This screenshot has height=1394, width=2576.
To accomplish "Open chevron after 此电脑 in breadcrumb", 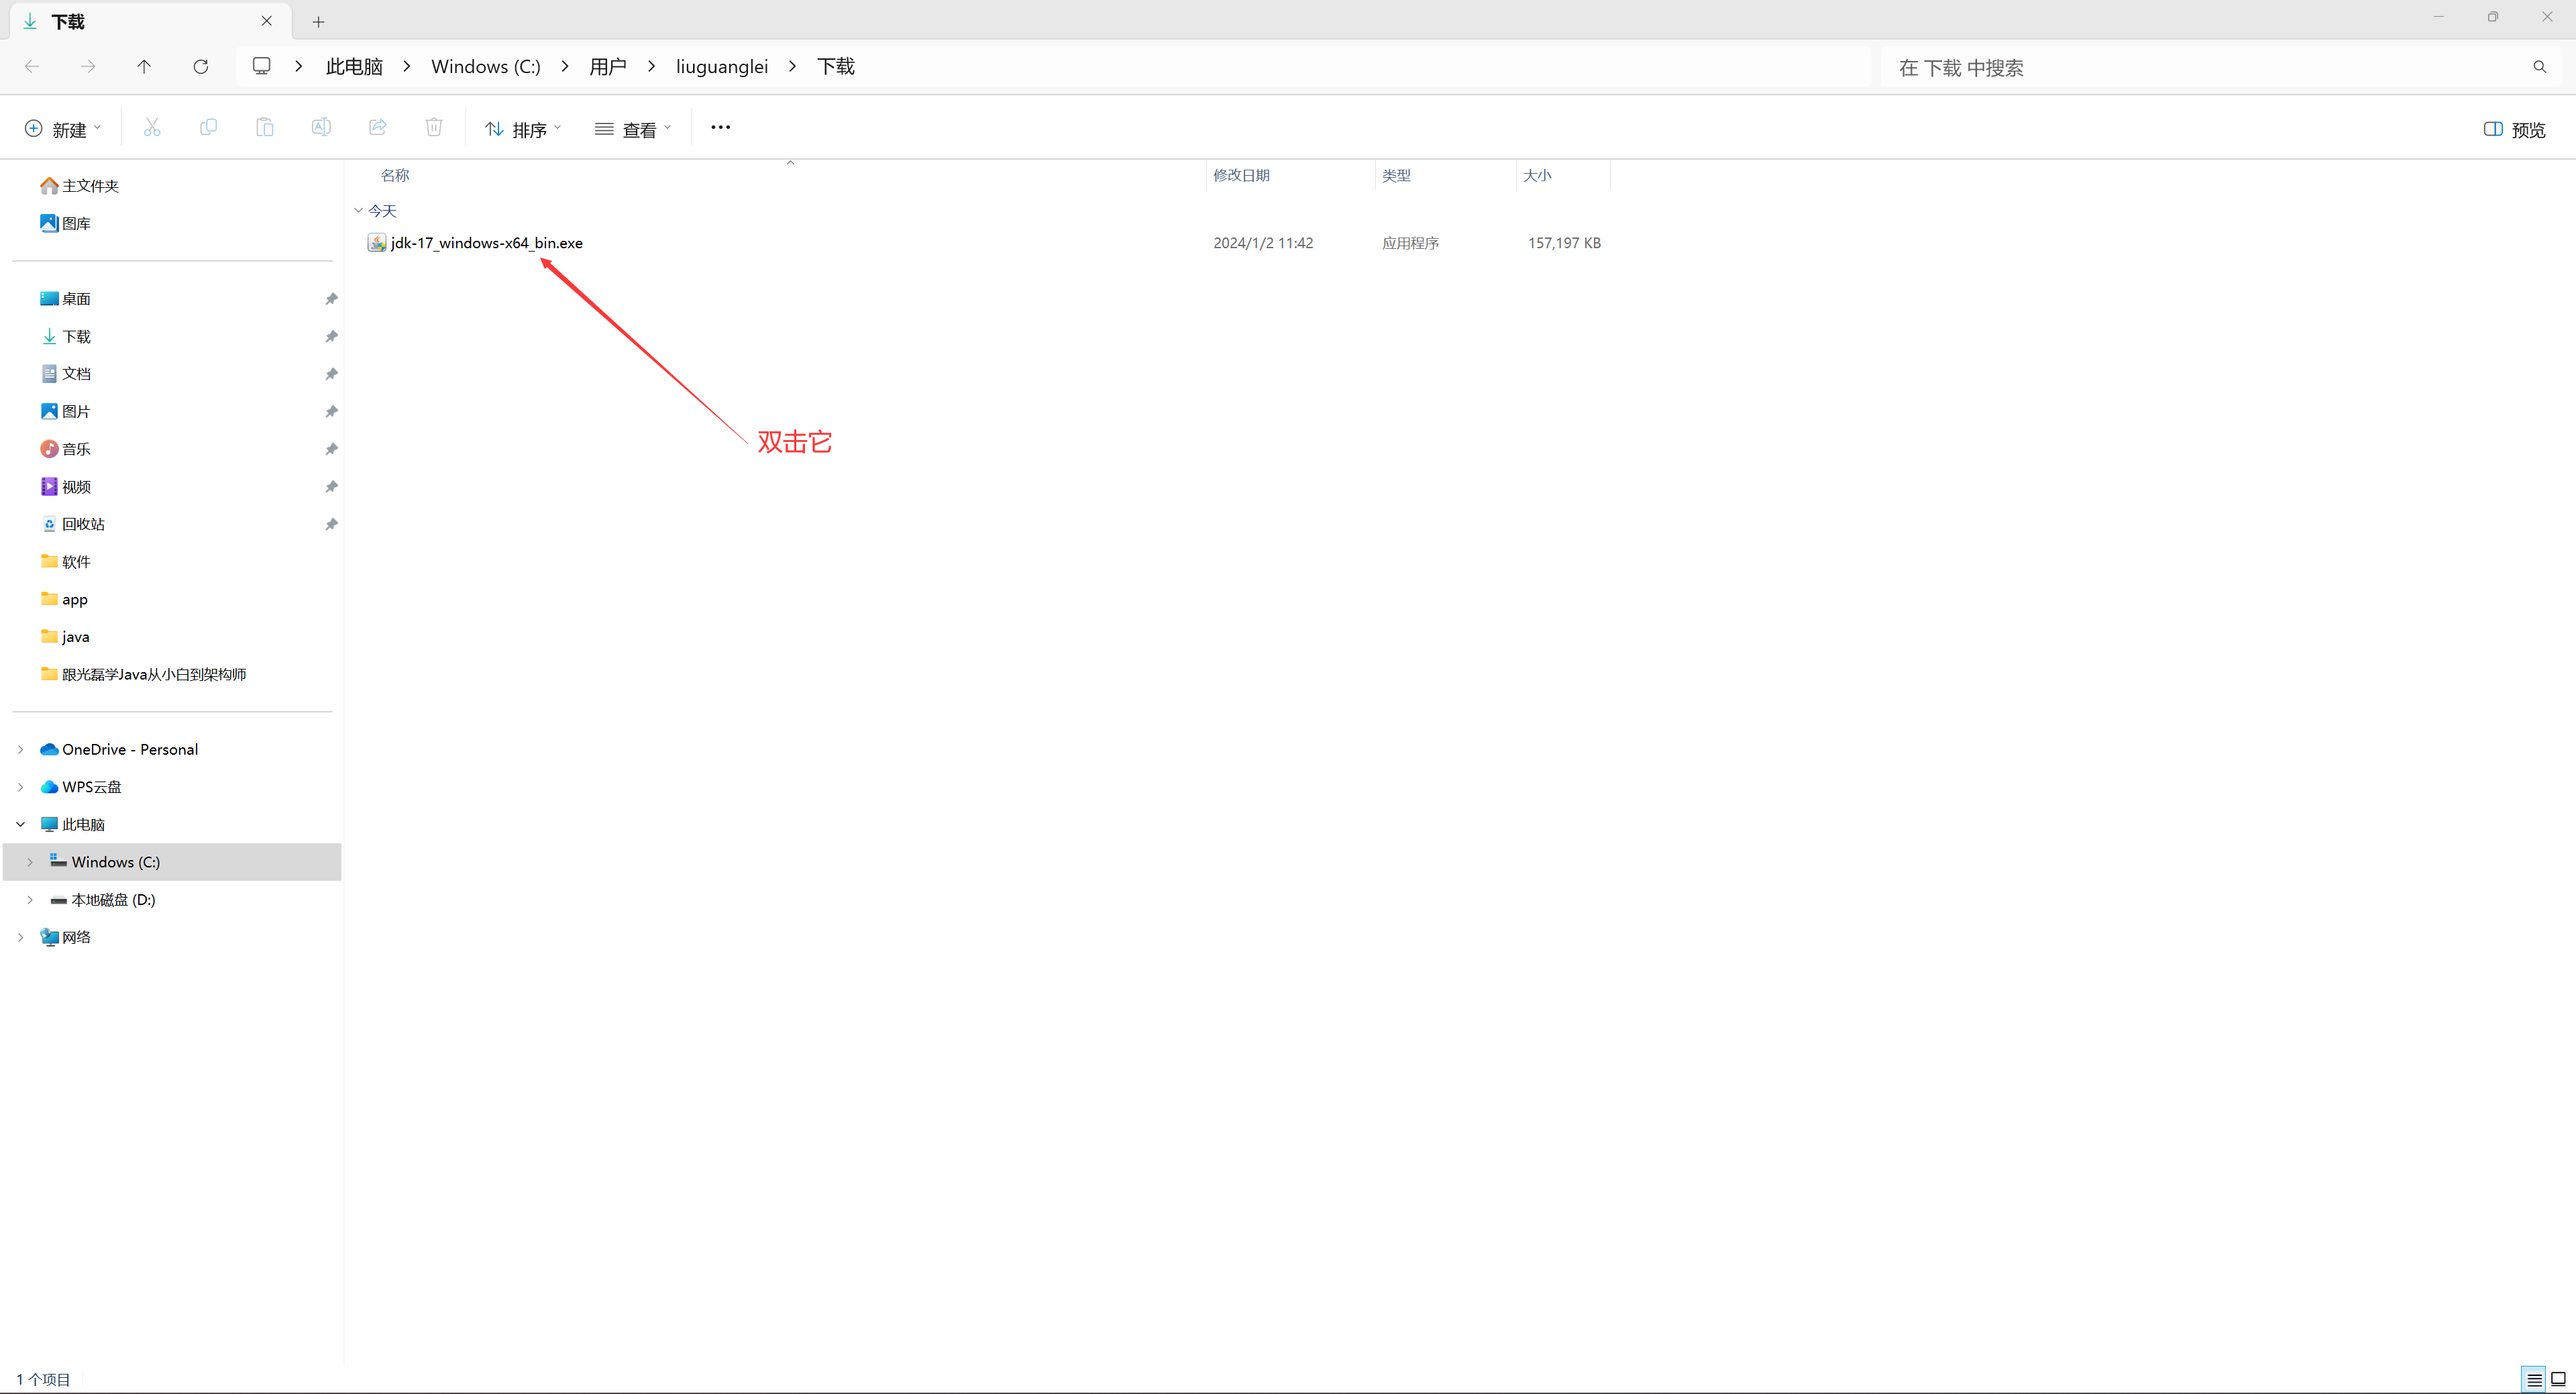I will click(407, 66).
